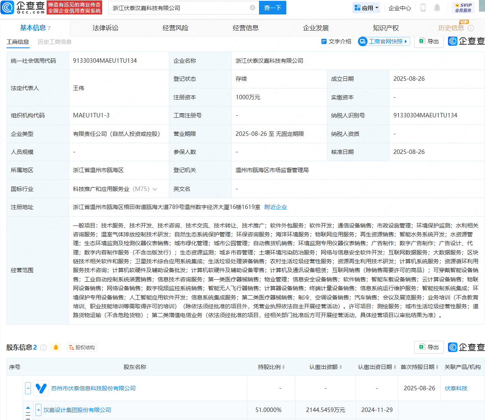Switch to the 法律诉讼 tab
Screen dimensions: 485x420
click(105, 28)
